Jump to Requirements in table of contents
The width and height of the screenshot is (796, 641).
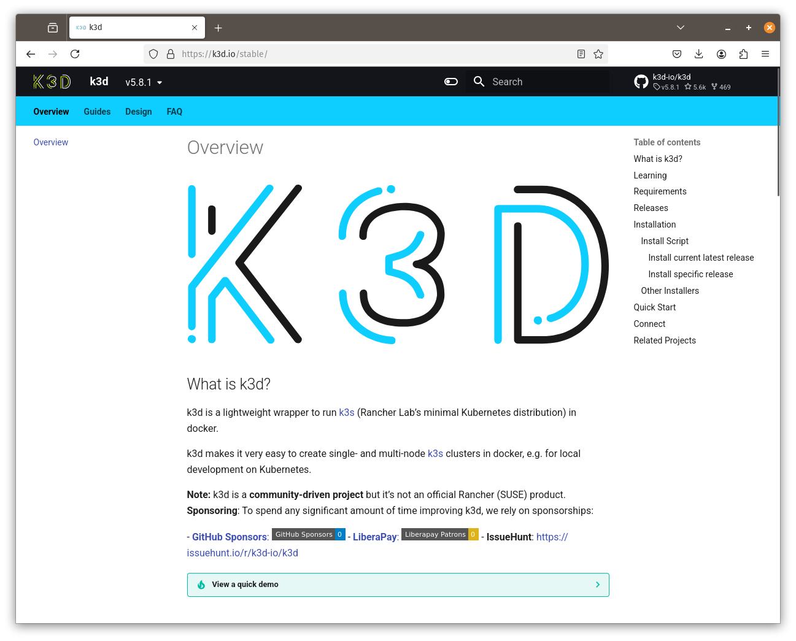(x=660, y=191)
